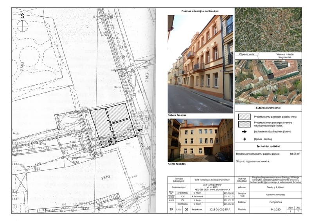
Task: Click 'Įvažiavimas/išvažiavimas į kiemą' legend text
Action: (272, 132)
